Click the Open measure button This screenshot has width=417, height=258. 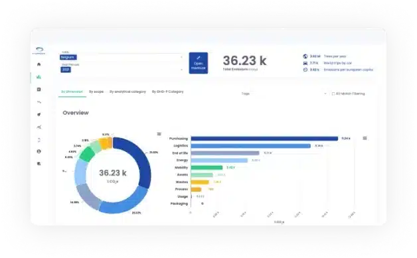199,63
